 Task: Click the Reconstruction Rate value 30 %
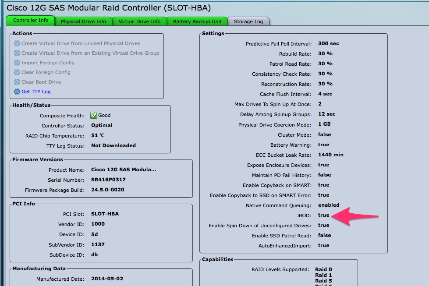pos(325,84)
